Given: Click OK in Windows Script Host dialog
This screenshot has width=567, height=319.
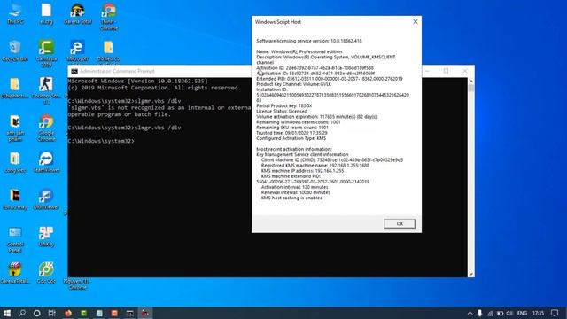Looking at the screenshot, I should 400,223.
